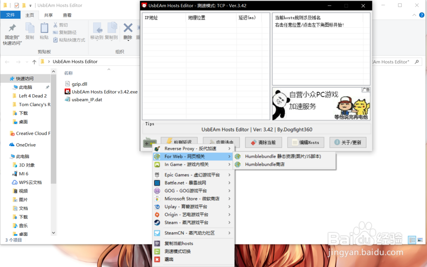Open the recent locations dropdown arrow
427x267 pixels.
[26, 62]
